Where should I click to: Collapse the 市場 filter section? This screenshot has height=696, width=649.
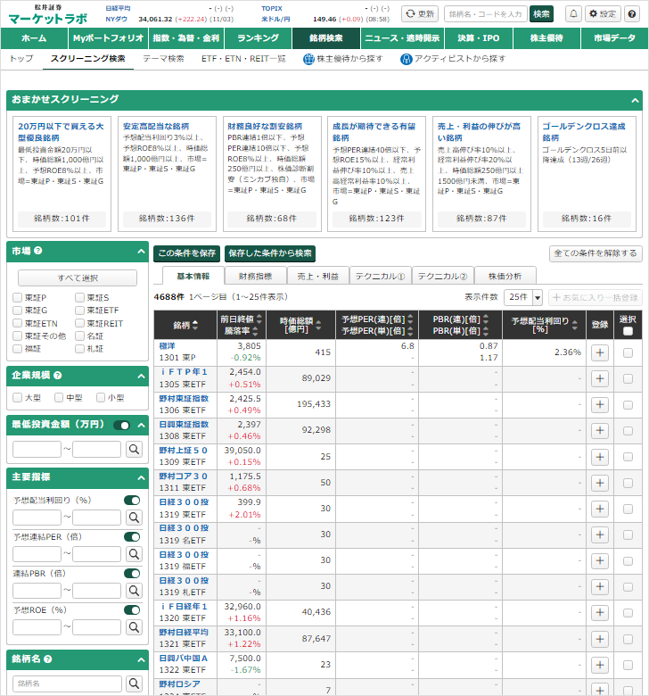(x=141, y=252)
